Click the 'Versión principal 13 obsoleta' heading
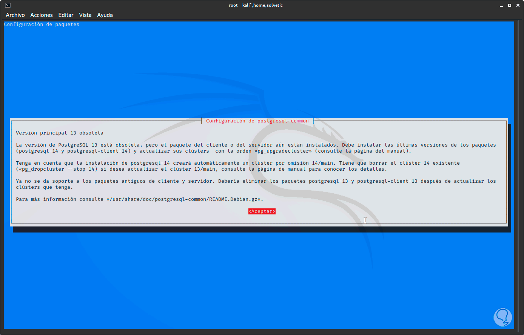 click(x=60, y=133)
